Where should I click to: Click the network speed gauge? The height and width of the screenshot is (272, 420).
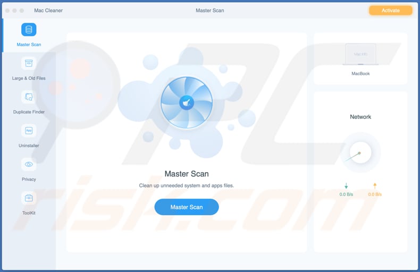pos(360,152)
